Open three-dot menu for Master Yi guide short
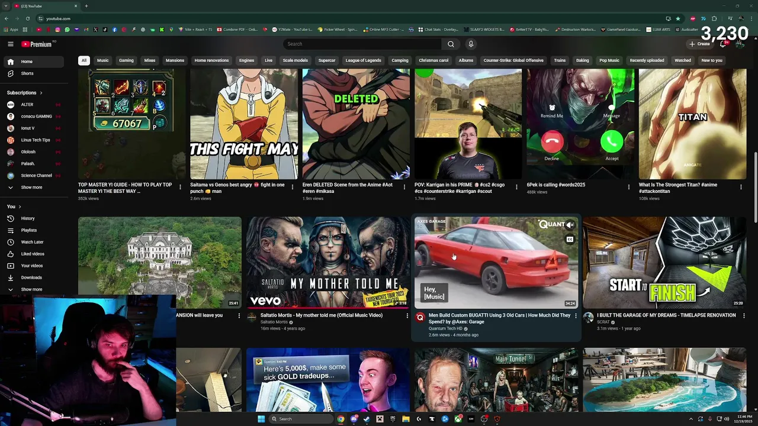This screenshot has width=758, height=426. point(180,187)
